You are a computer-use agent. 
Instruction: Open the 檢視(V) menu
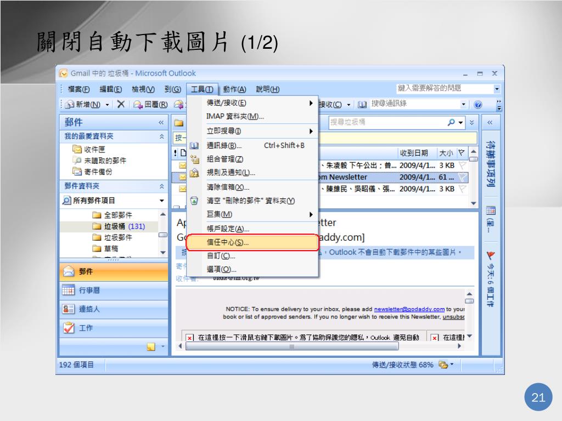click(143, 89)
